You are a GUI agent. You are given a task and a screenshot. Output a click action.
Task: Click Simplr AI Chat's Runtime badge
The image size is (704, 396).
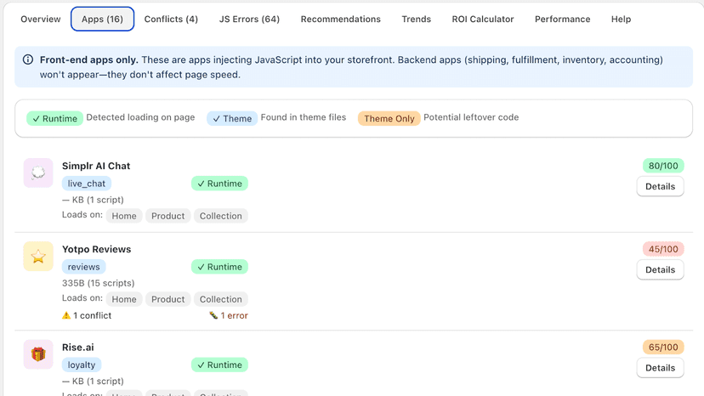[219, 184]
